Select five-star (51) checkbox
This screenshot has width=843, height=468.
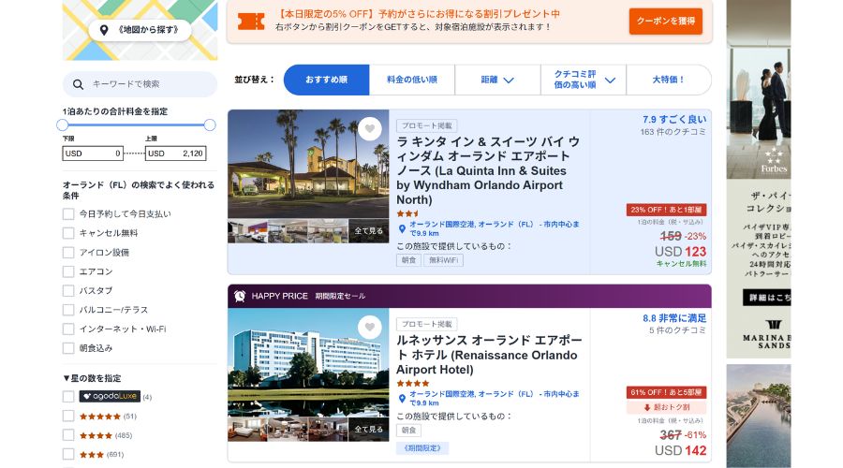tap(68, 416)
